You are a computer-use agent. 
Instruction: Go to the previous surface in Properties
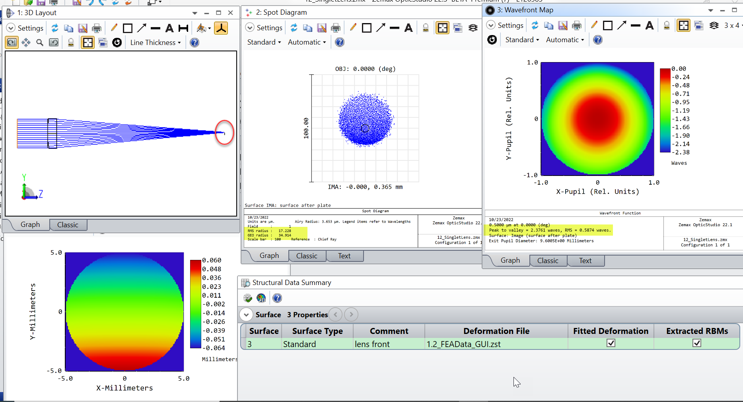tap(336, 314)
